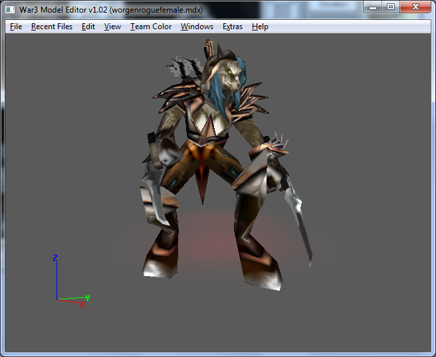Open the Help menu

[260, 27]
